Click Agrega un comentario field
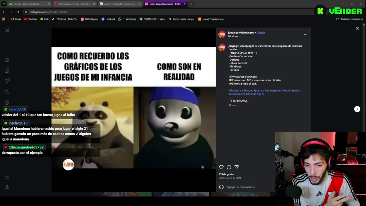The height and width of the screenshot is (206, 366). coord(241,187)
